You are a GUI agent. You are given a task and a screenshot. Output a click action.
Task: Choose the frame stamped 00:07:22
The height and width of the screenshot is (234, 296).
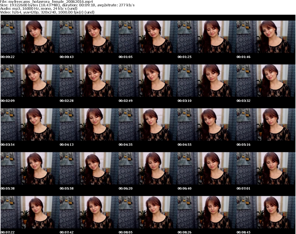point(30,212)
